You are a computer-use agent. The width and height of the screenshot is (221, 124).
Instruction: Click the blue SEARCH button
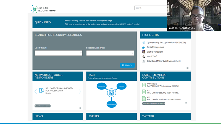pos(127,65)
